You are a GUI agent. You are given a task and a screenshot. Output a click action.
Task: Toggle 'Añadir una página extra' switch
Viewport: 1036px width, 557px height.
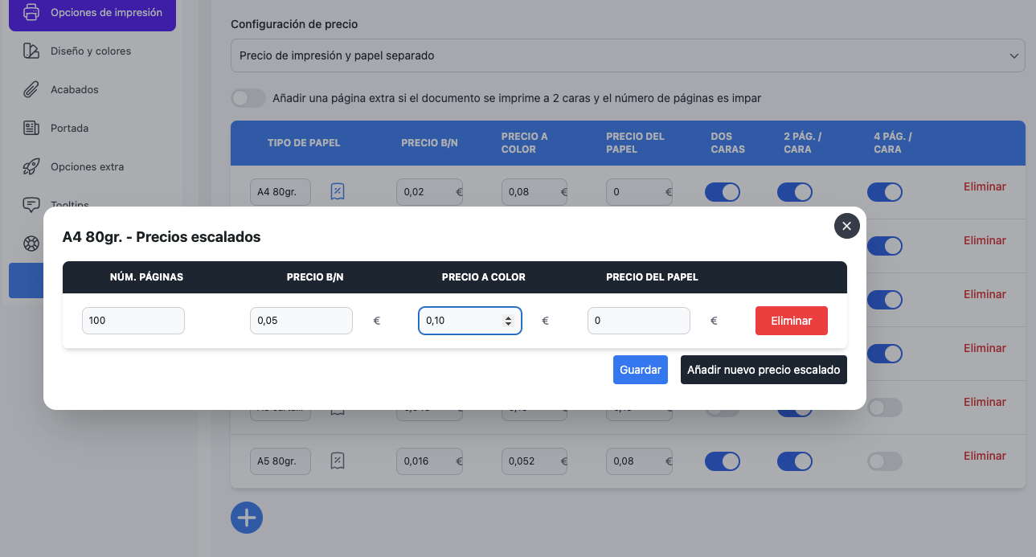248,98
